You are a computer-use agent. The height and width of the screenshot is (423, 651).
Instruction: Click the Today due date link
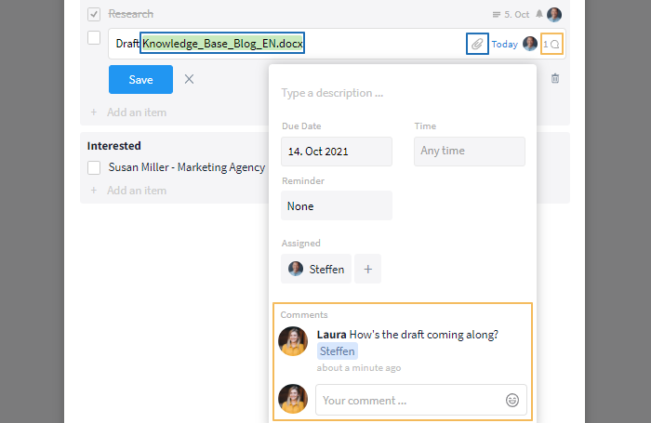pos(504,44)
